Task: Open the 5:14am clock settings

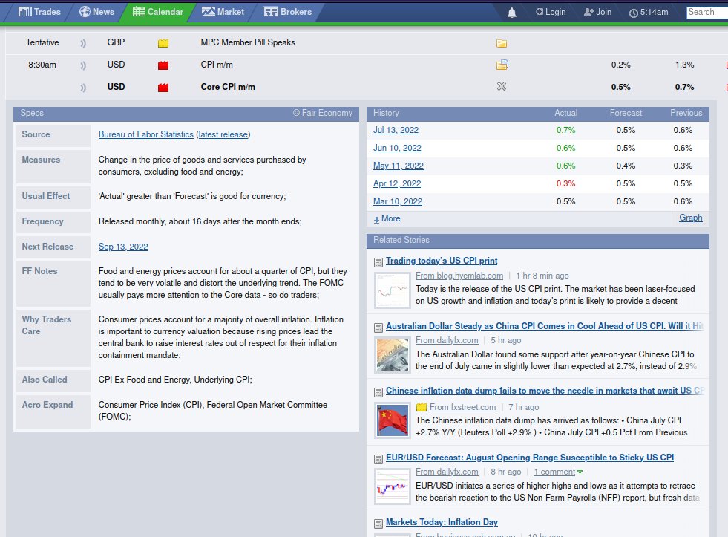Action: (649, 13)
